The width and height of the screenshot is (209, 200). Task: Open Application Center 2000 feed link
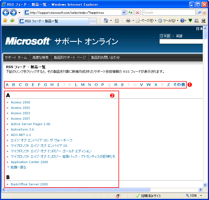click(x=29, y=162)
